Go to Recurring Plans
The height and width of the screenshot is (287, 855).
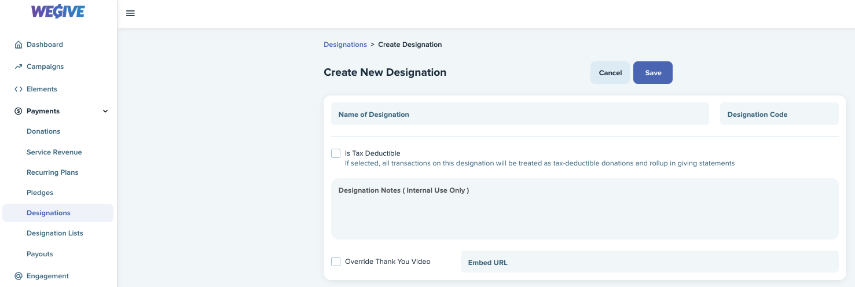coord(53,172)
